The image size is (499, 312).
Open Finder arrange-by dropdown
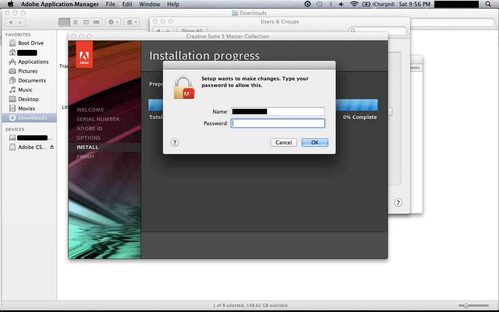click(x=132, y=22)
